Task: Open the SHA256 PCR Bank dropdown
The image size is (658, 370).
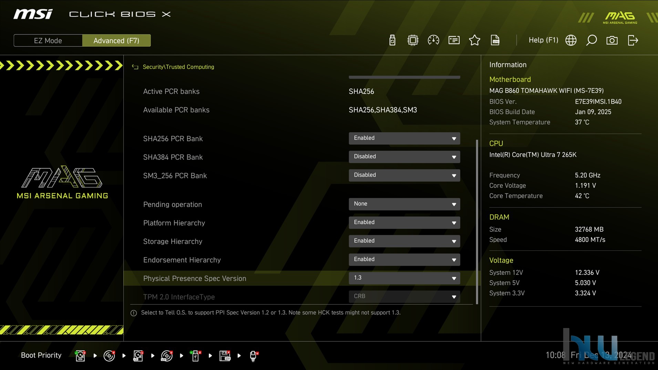Action: (x=404, y=138)
